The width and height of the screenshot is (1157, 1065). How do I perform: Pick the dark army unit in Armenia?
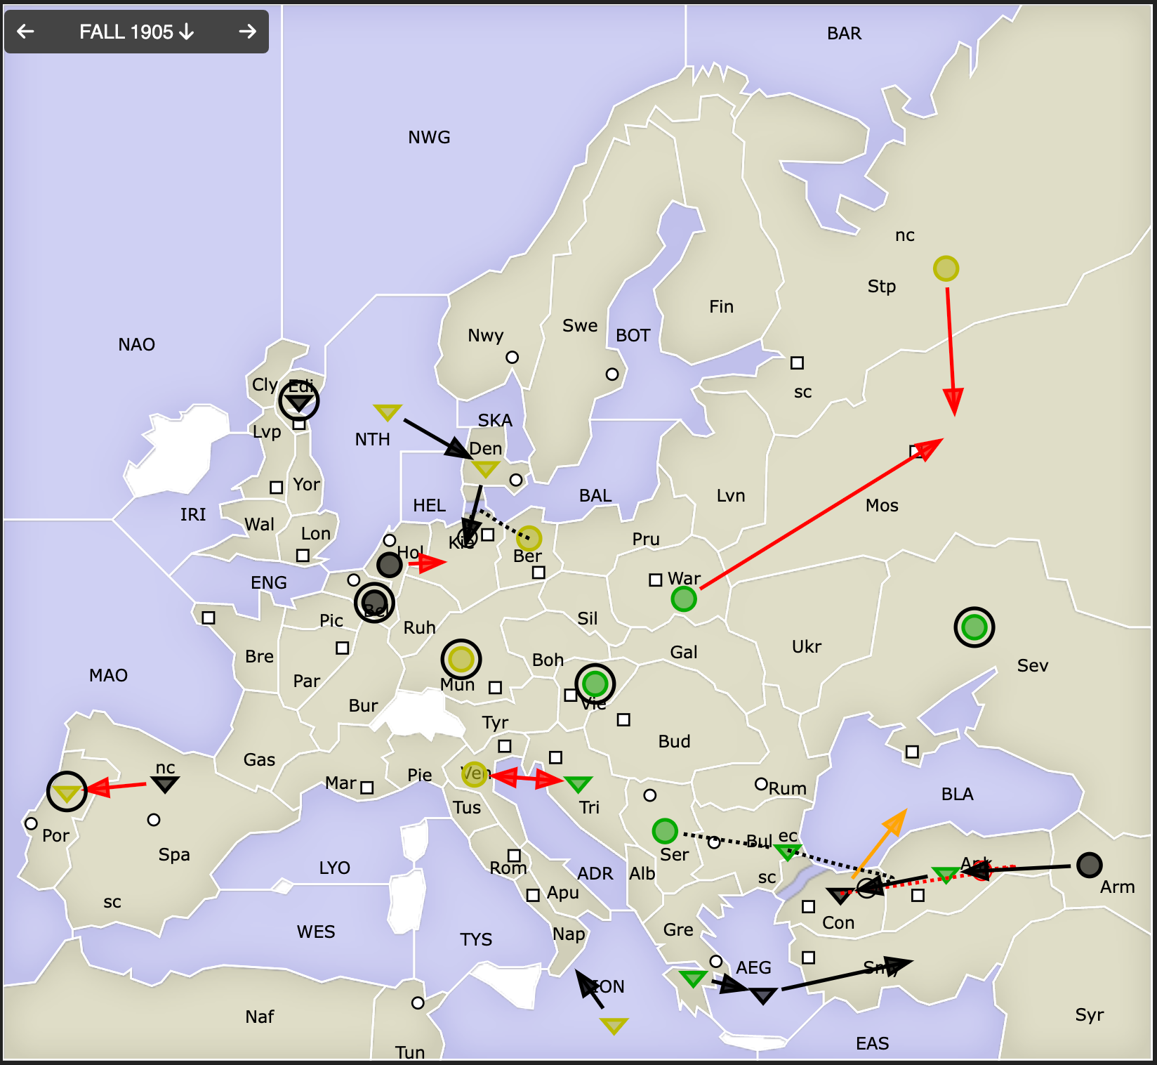1089,865
